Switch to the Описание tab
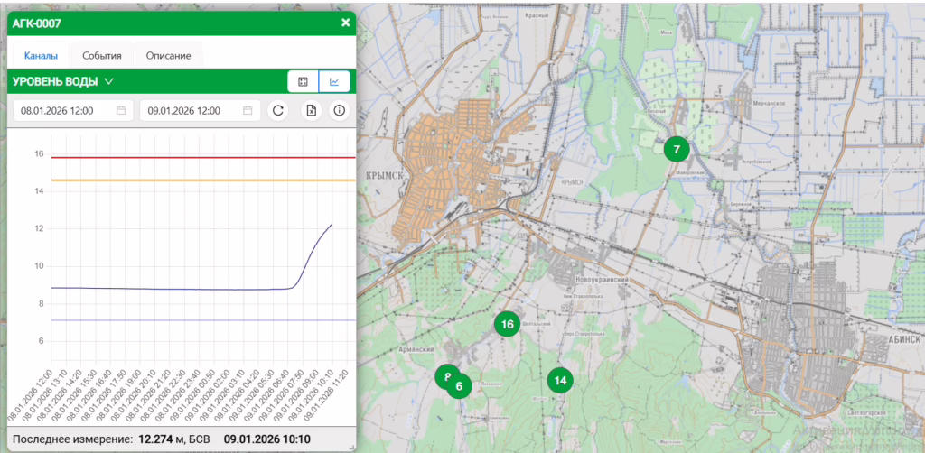The image size is (925, 453). click(168, 55)
